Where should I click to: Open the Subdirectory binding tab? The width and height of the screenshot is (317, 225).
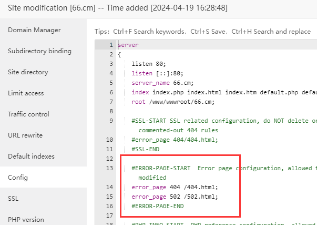(39, 51)
